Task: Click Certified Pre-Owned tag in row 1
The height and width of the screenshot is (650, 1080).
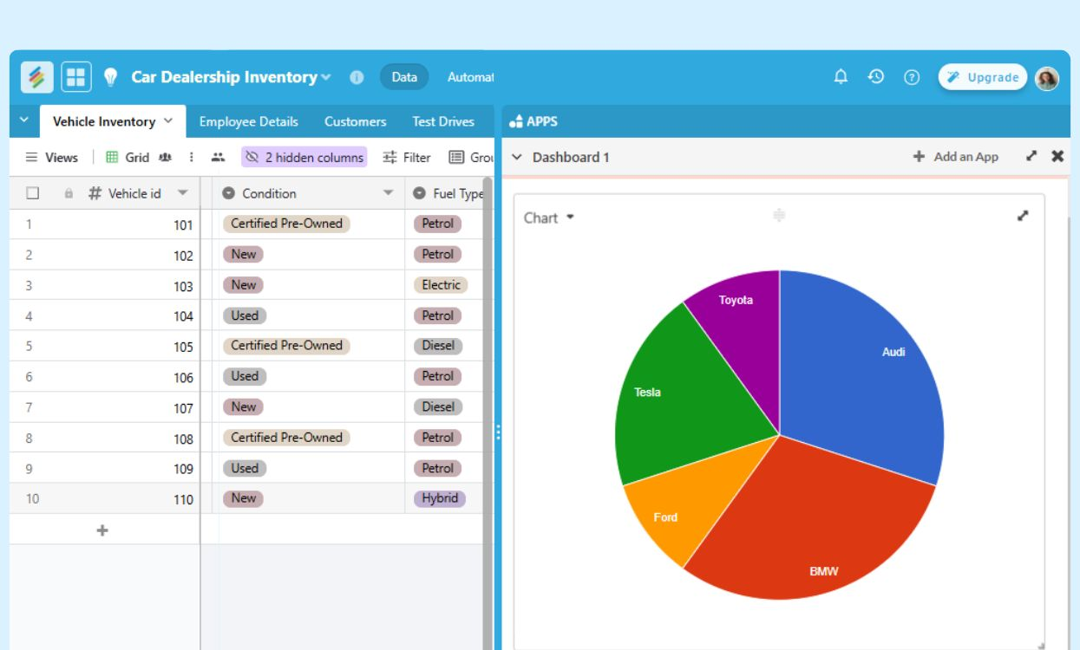Action: [286, 224]
